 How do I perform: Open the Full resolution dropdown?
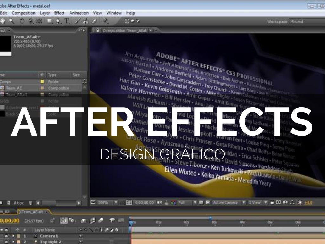(195, 202)
